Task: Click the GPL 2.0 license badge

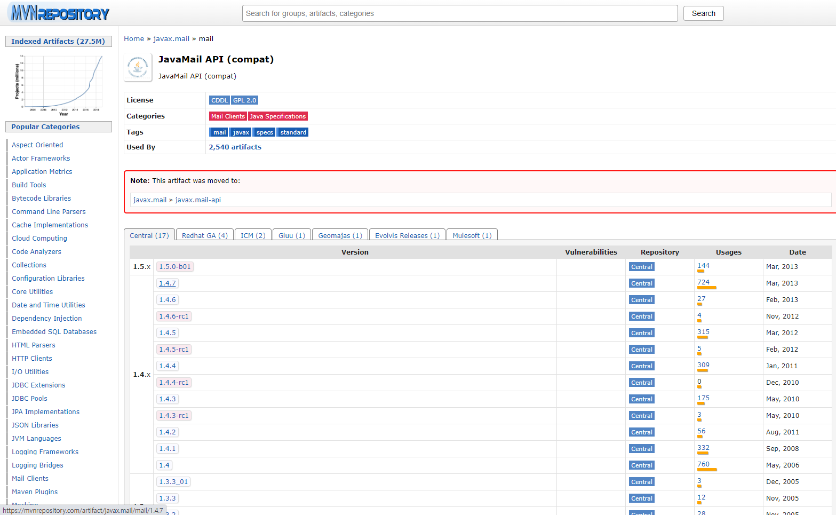Action: coord(245,100)
